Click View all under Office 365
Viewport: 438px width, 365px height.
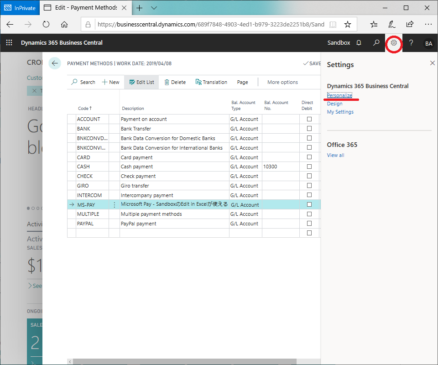(x=335, y=155)
